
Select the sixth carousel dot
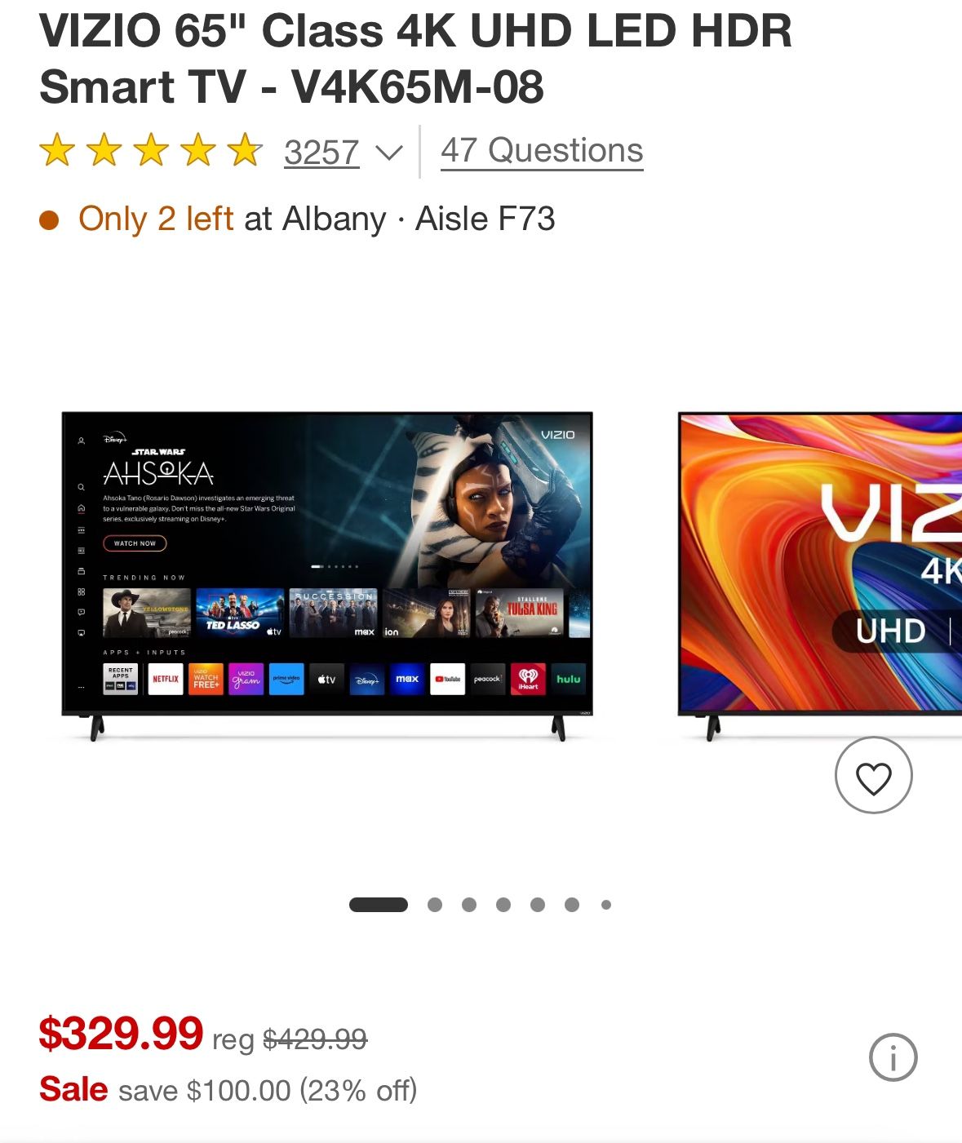point(572,905)
